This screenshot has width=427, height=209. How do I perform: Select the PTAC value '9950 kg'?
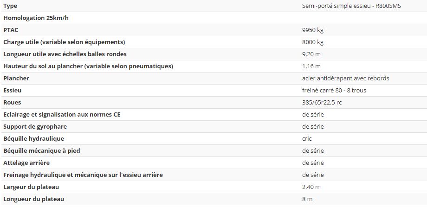(313, 30)
